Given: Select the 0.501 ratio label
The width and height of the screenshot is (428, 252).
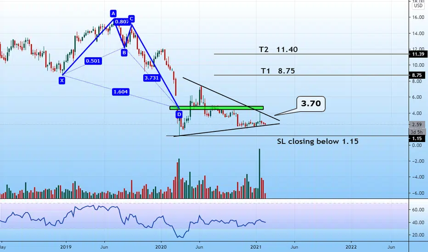Looking at the screenshot, I should (93, 61).
